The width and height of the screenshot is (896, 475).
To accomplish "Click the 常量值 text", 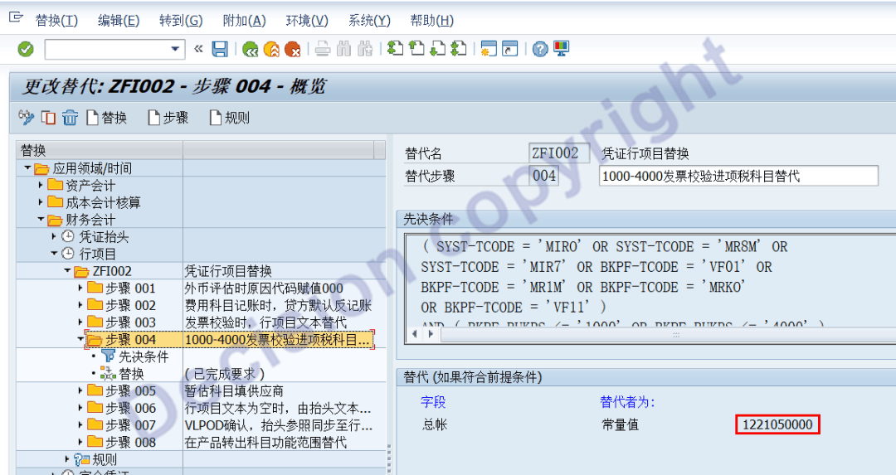I will point(620,424).
